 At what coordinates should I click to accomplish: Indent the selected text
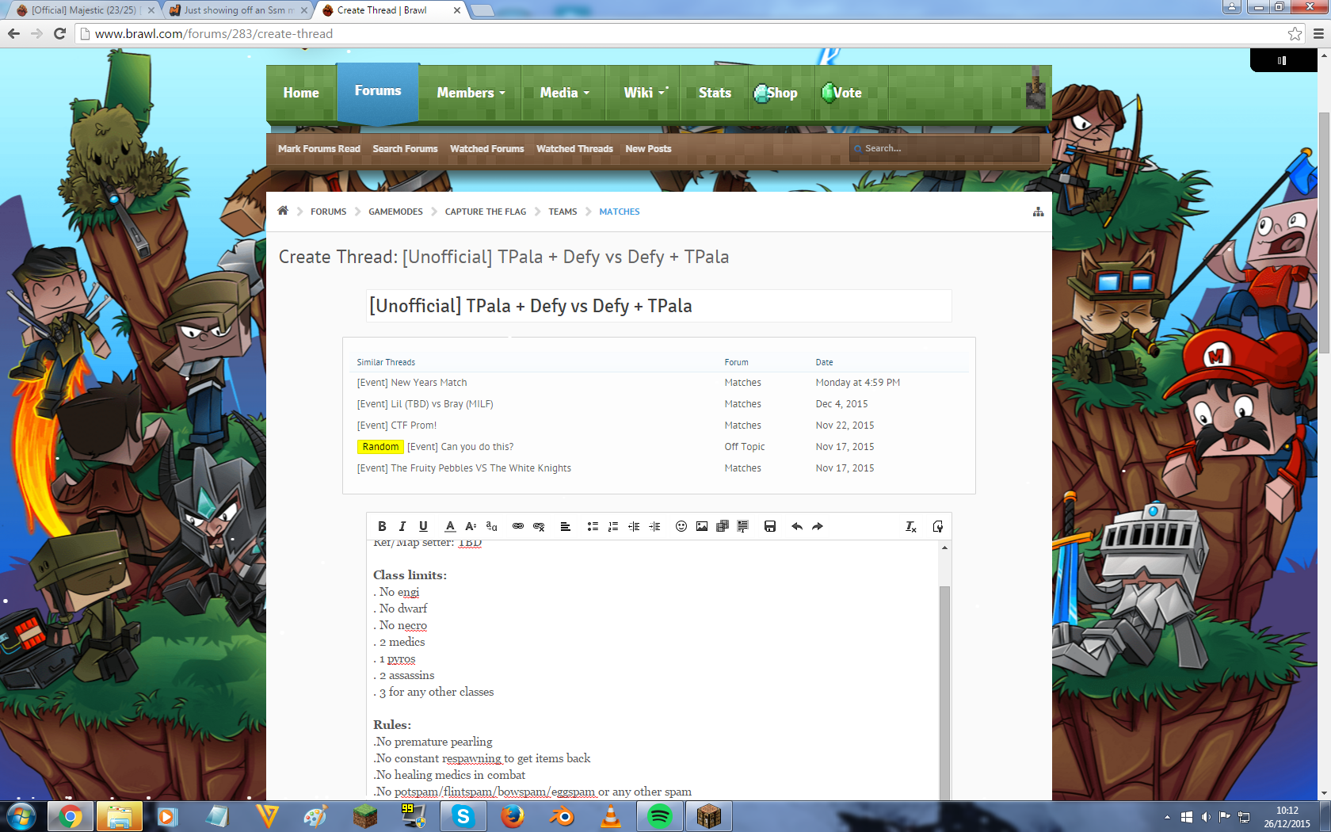click(x=654, y=526)
